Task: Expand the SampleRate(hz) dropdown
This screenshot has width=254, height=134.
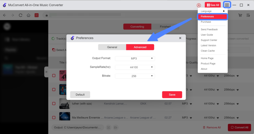Action: (135, 67)
